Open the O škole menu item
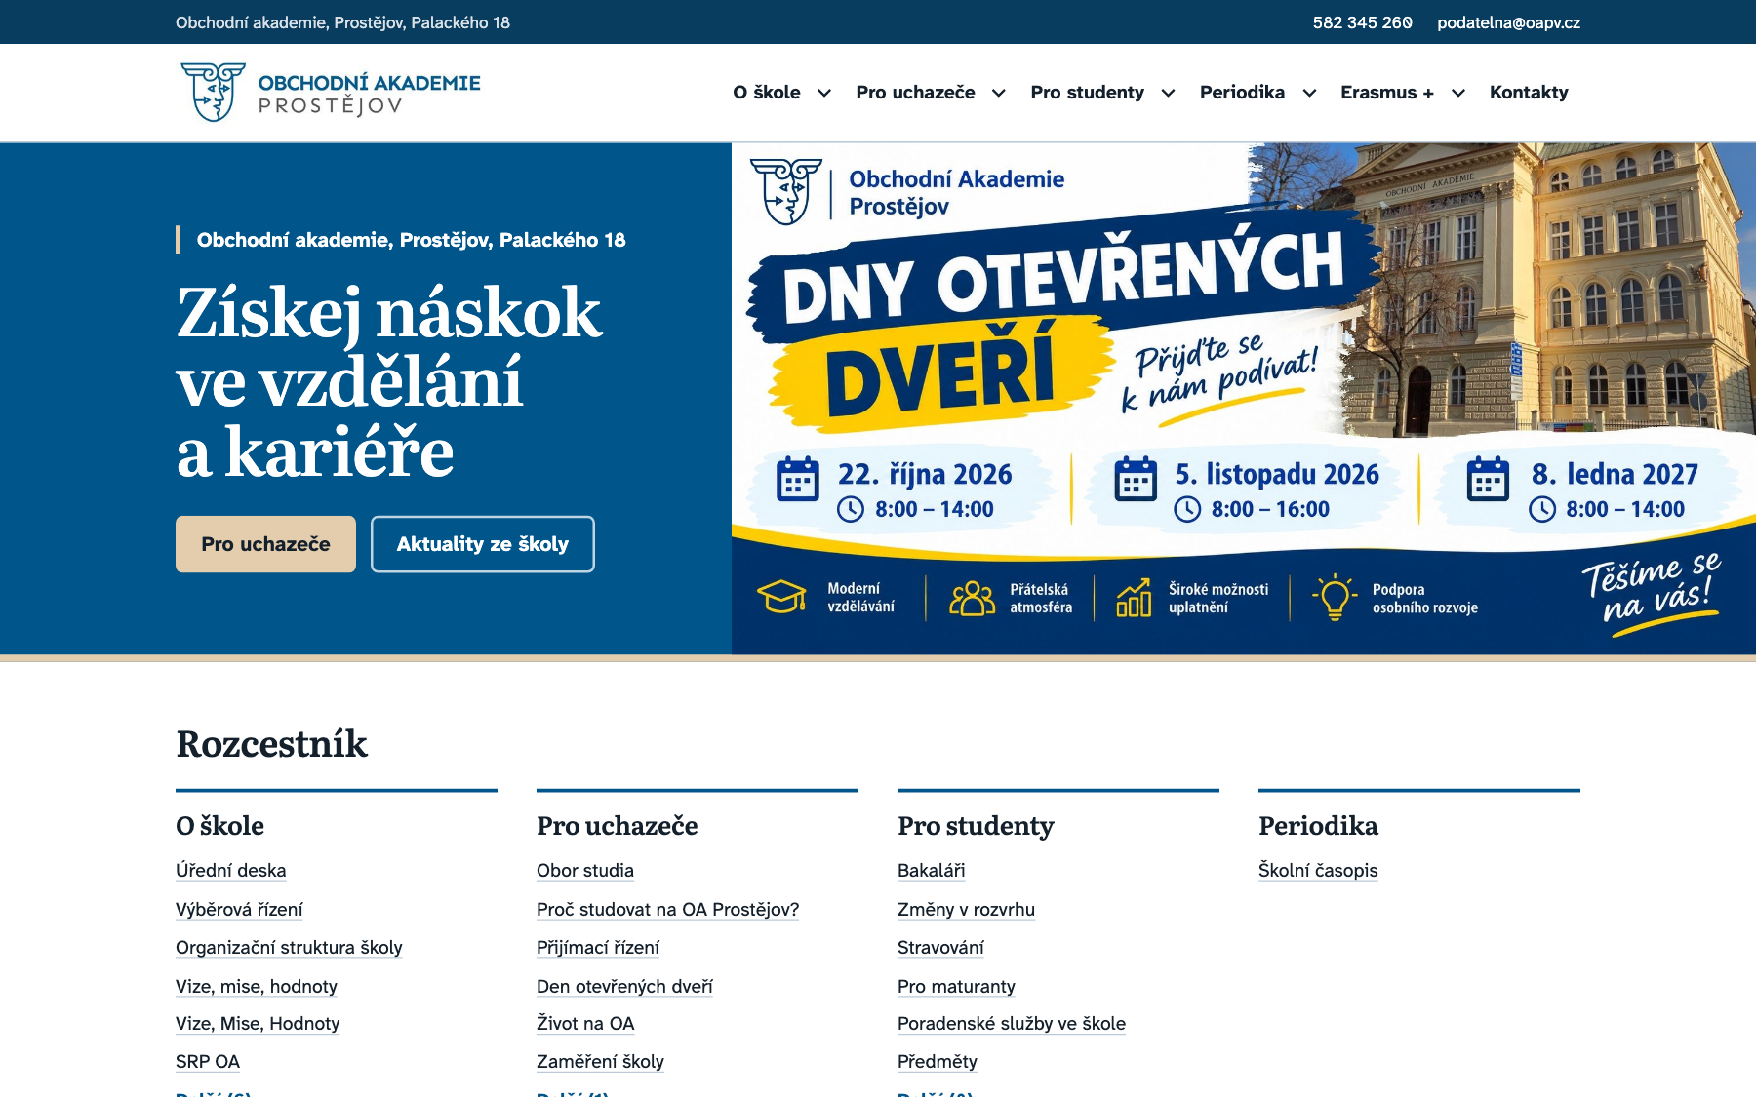Screen dimensions: 1756x1097 click(767, 93)
